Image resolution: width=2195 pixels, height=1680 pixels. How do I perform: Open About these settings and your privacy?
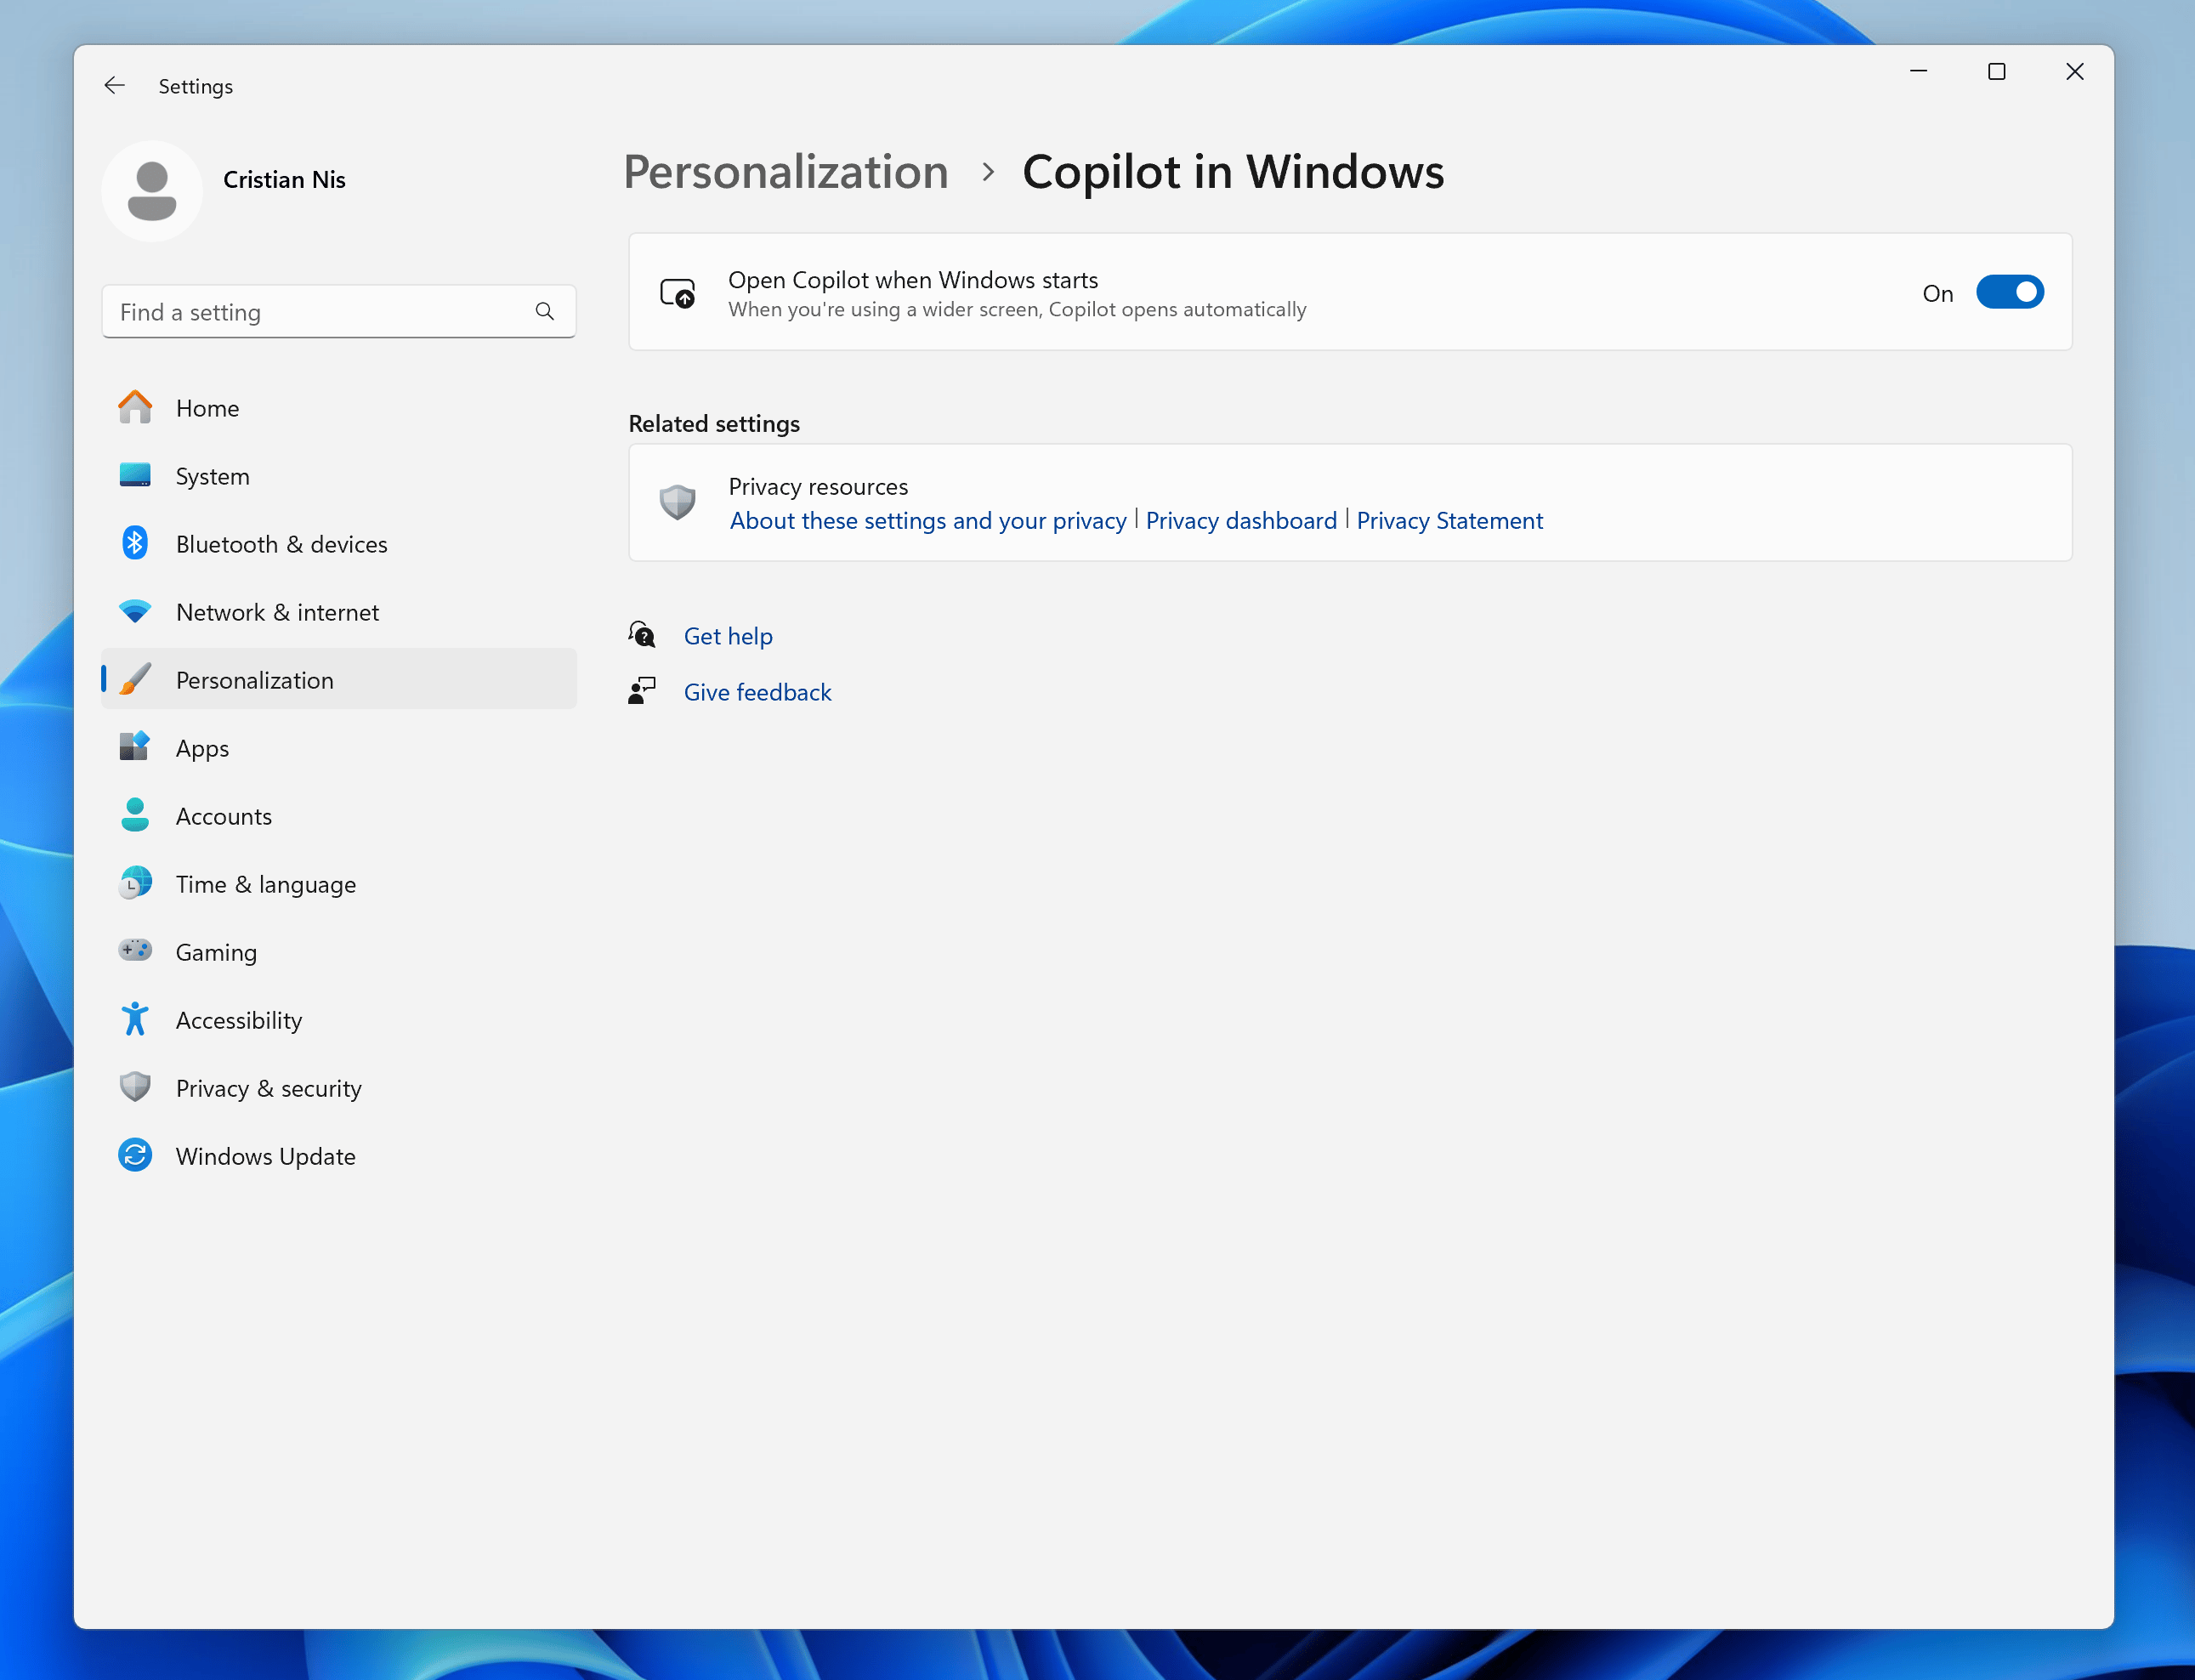pyautogui.click(x=928, y=519)
